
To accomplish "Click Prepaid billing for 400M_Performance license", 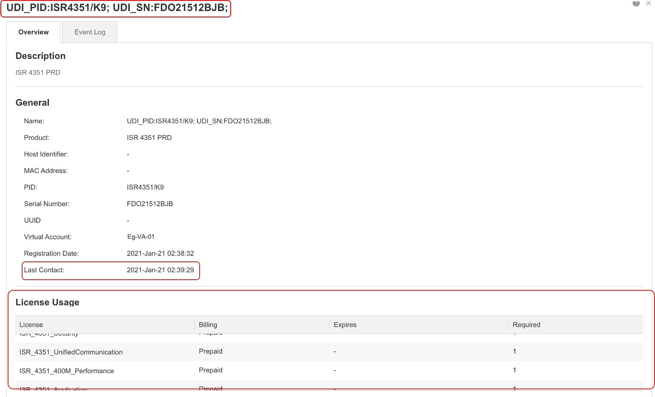I will pyautogui.click(x=211, y=370).
